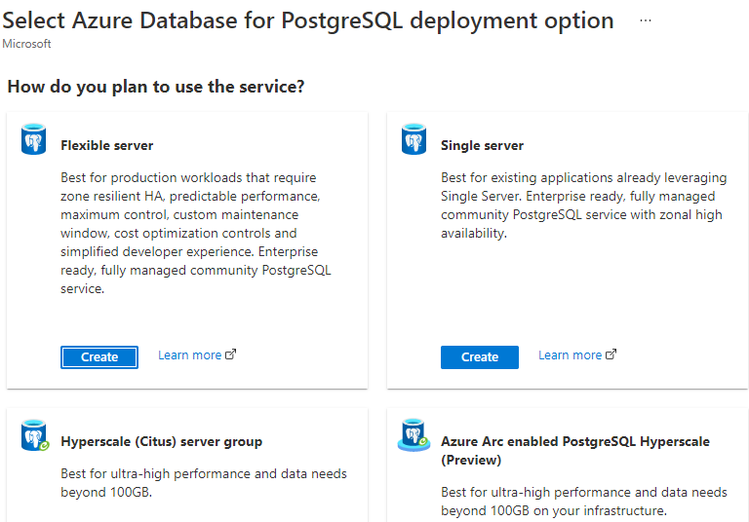Create a Single server deployment
Image resolution: width=749 pixels, height=522 pixels.
tap(480, 356)
